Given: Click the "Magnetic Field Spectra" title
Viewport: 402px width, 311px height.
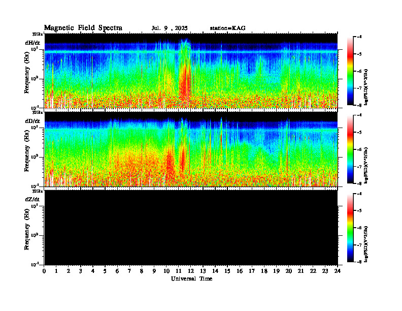Looking at the screenshot, I should click(83, 28).
